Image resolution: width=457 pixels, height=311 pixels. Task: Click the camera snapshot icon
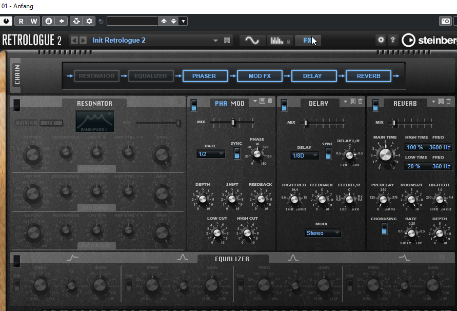point(445,21)
